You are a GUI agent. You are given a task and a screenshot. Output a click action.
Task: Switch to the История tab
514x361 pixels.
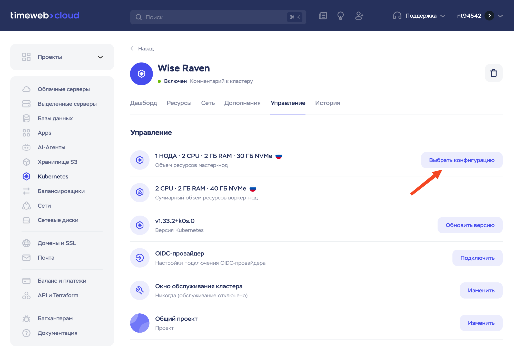point(328,103)
